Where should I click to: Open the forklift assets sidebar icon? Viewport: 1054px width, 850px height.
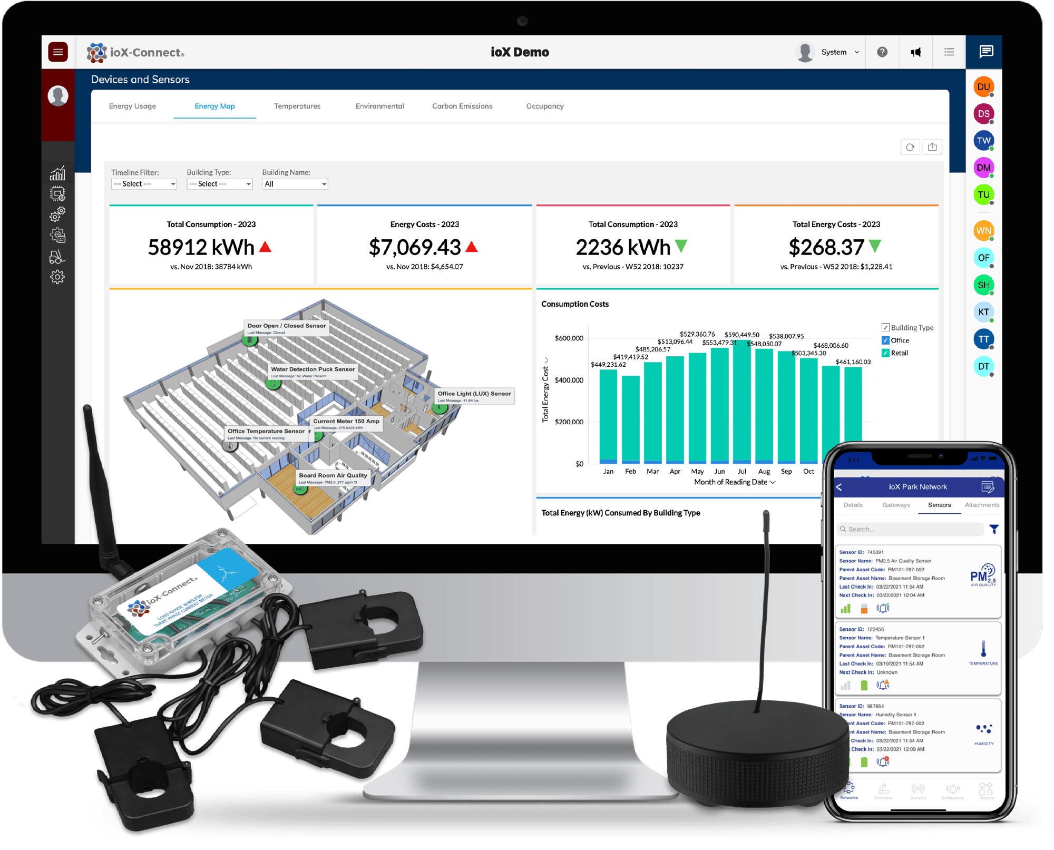[x=57, y=257]
